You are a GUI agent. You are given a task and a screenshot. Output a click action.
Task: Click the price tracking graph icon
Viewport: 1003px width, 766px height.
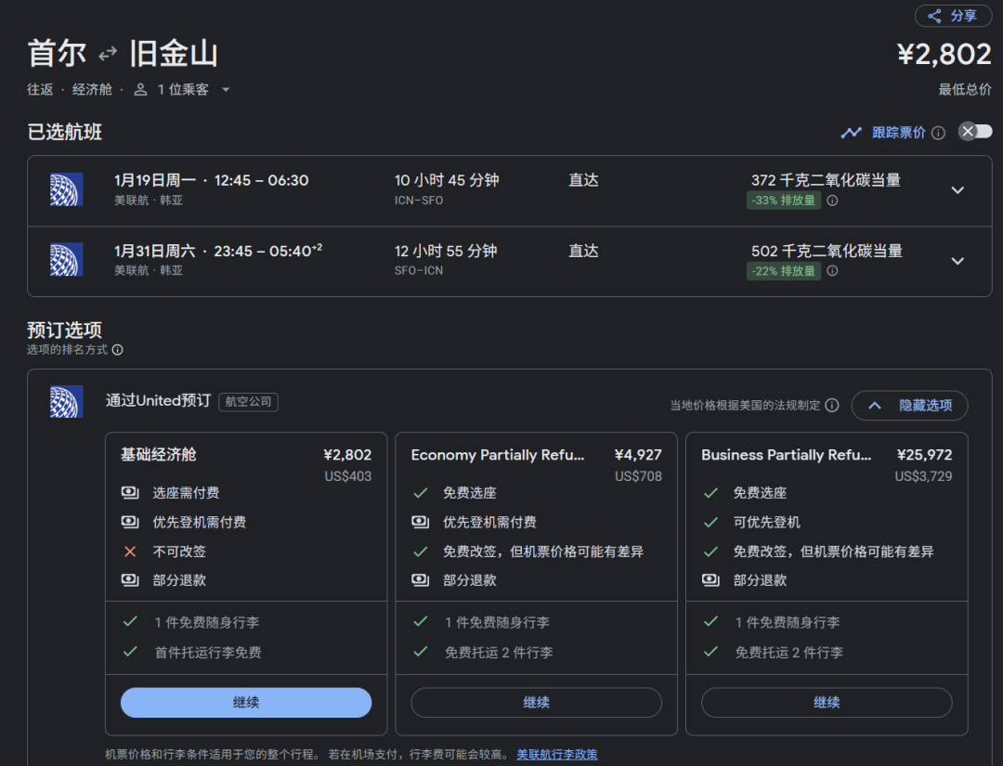[x=851, y=133]
